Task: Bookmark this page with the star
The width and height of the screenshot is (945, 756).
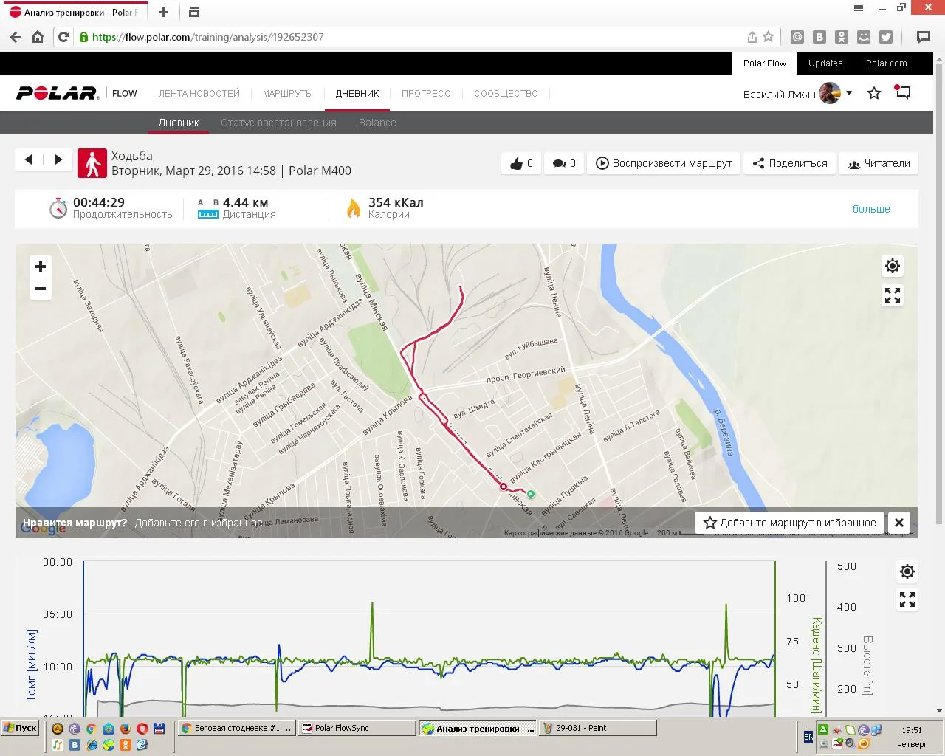Action: coord(768,37)
